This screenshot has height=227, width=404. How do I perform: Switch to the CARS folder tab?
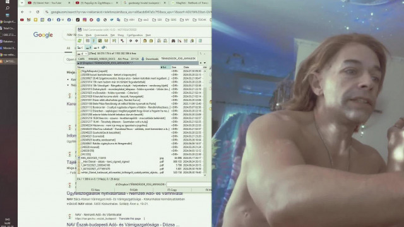[x=81, y=59]
